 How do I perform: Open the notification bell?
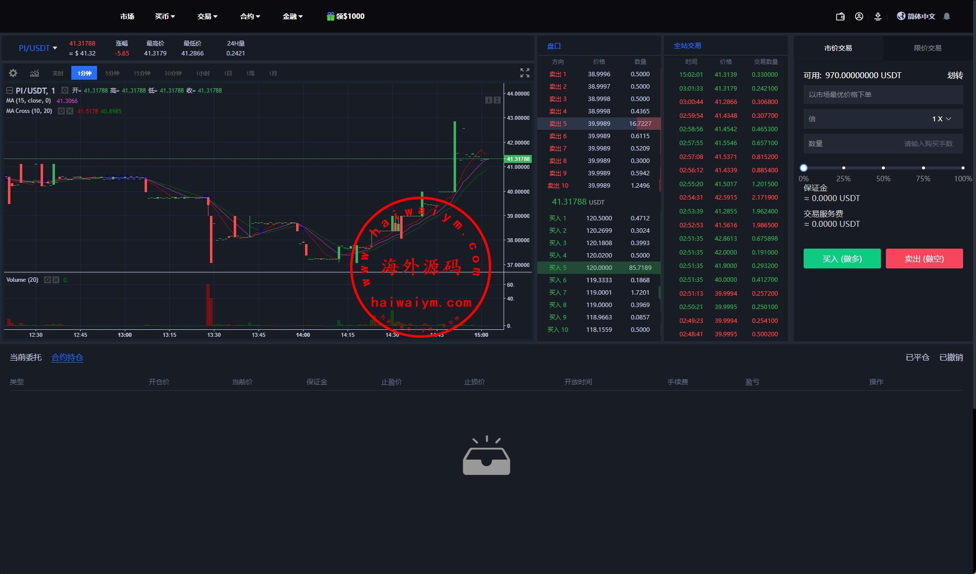[x=947, y=16]
